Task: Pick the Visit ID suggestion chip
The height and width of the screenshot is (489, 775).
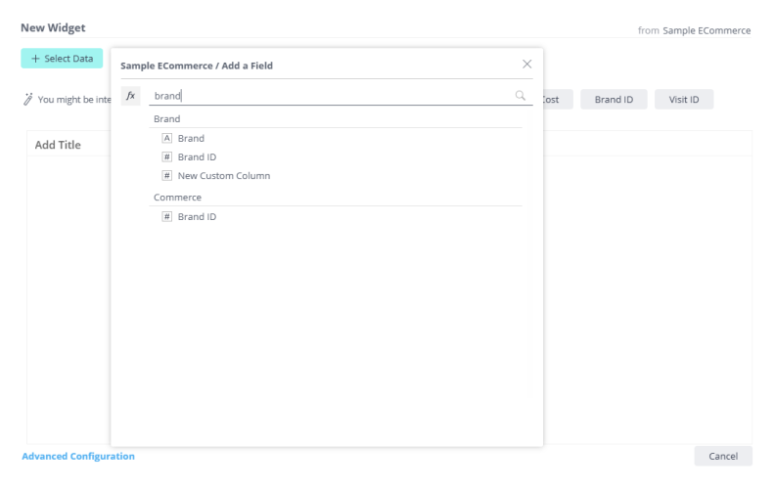Action: (683, 100)
